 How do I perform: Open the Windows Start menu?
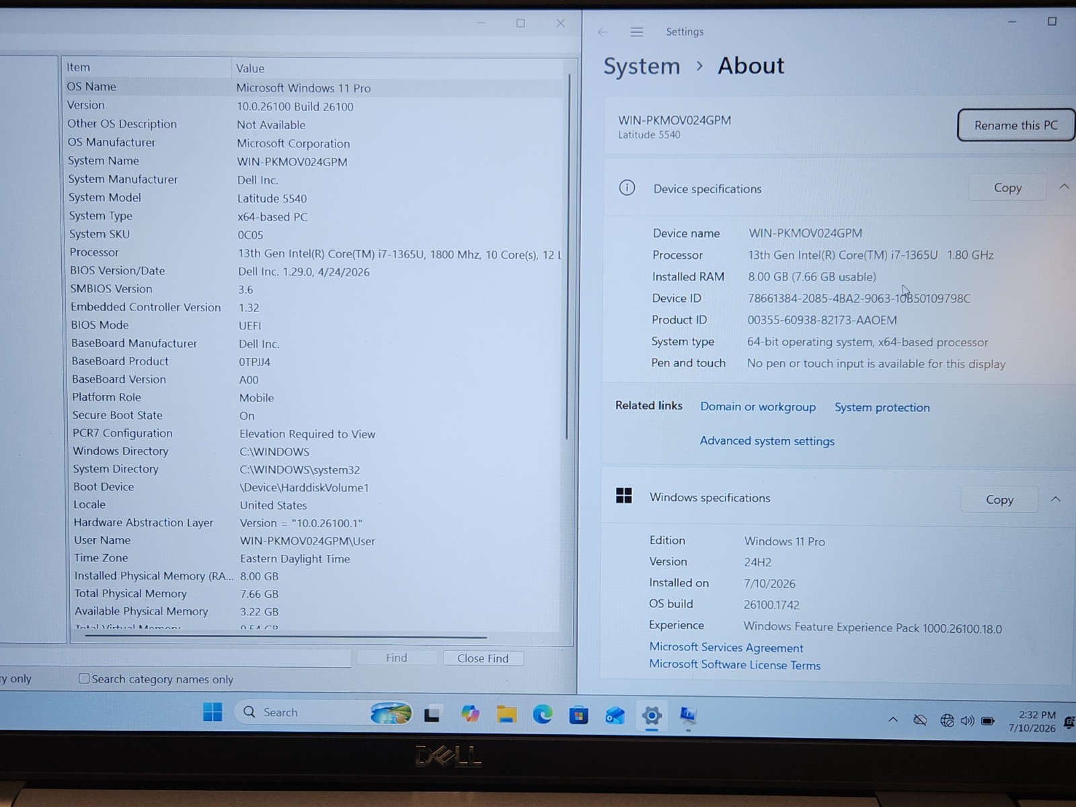pos(213,712)
